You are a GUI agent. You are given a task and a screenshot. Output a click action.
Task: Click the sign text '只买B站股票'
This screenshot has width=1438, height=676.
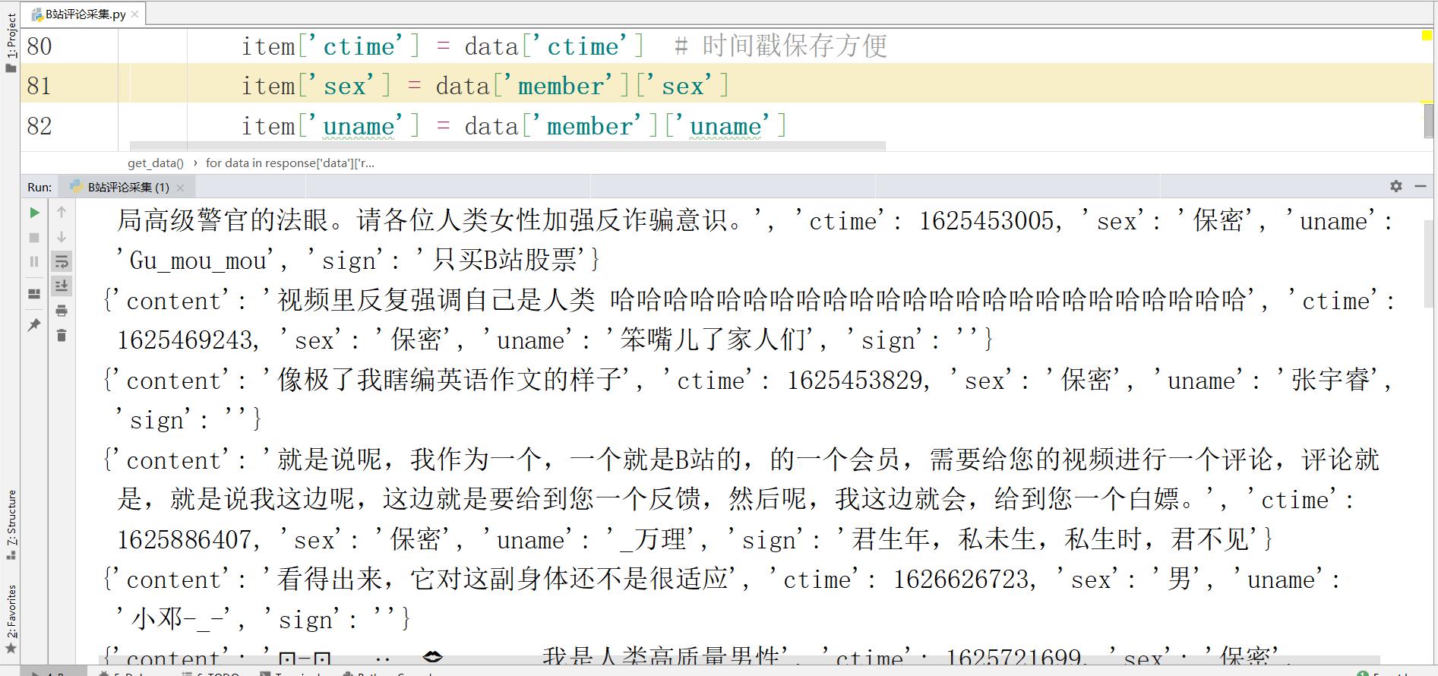coord(502,261)
